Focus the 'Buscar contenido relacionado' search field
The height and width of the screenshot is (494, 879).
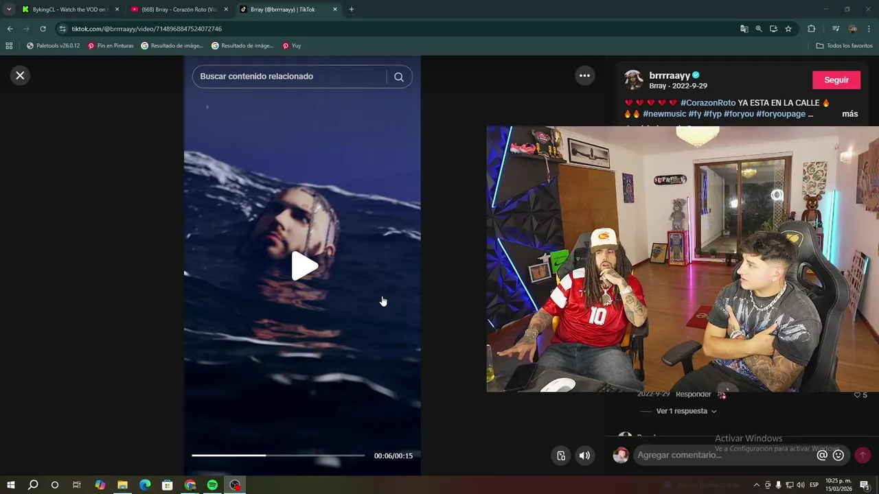coord(290,76)
